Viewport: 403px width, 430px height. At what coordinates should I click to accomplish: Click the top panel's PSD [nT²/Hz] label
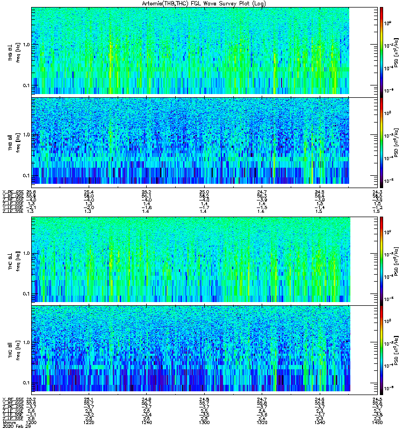pyautogui.click(x=396, y=53)
